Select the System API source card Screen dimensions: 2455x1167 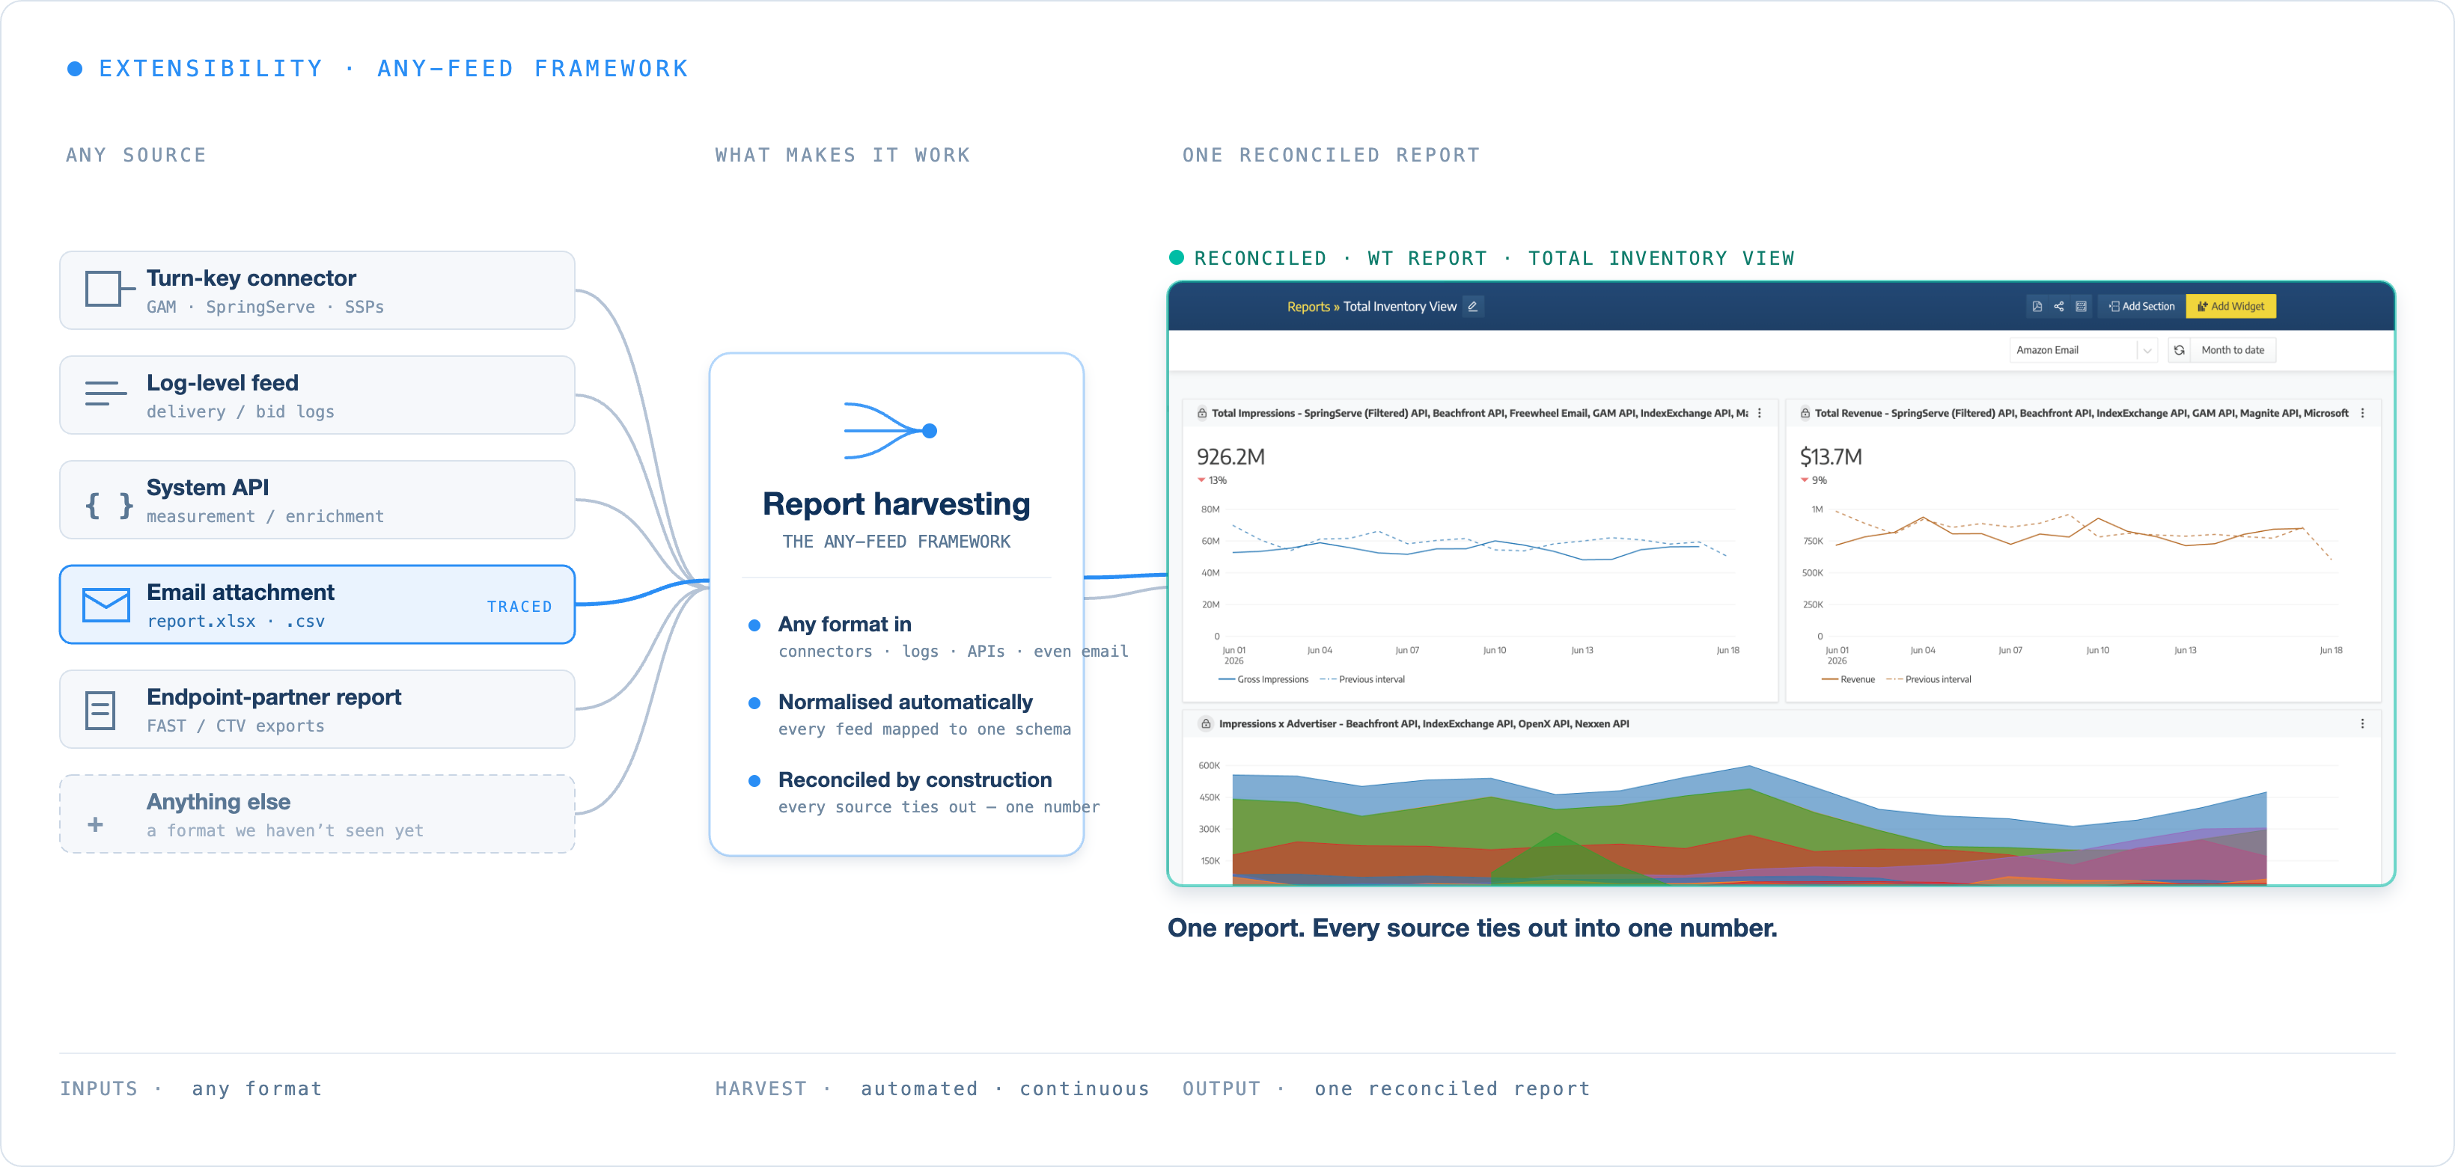tap(317, 500)
